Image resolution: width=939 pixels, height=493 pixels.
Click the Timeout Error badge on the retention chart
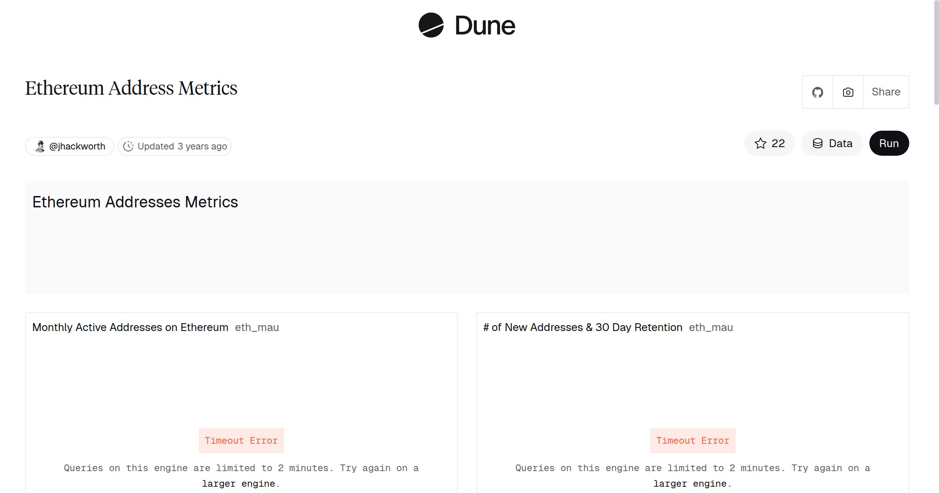click(x=693, y=441)
